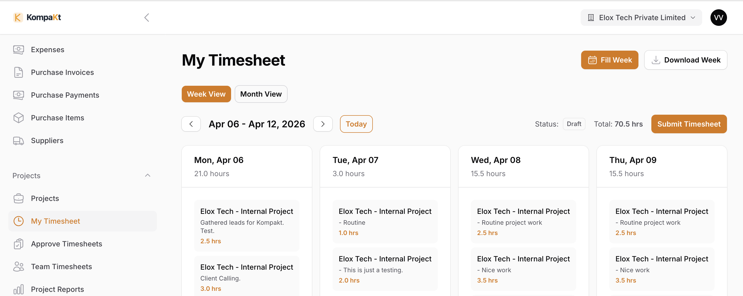Switch to Month View
743x296 pixels.
(x=261, y=94)
